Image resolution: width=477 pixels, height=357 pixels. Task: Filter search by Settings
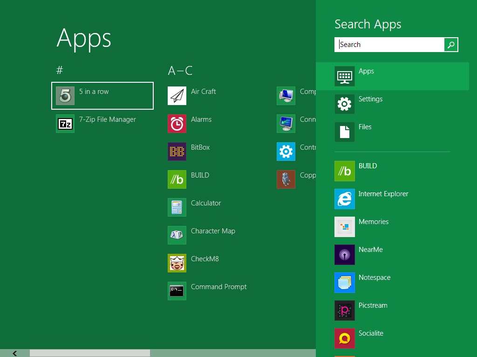(370, 99)
